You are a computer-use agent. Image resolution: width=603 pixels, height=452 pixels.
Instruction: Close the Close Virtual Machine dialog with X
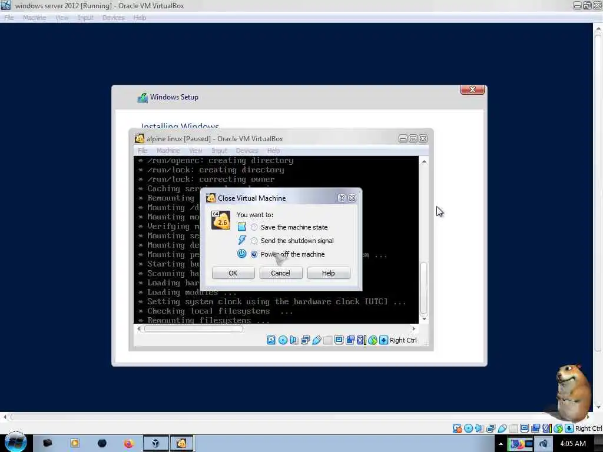tap(352, 198)
